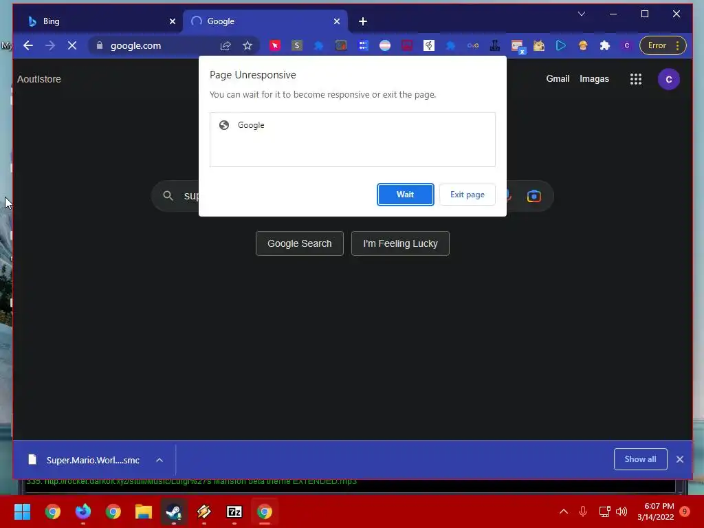
Task: Select the Google entry in the unresponsive pages list
Action: click(x=353, y=125)
